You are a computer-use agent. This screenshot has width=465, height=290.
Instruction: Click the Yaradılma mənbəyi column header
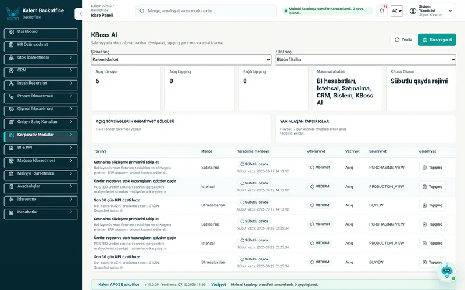pos(253,151)
